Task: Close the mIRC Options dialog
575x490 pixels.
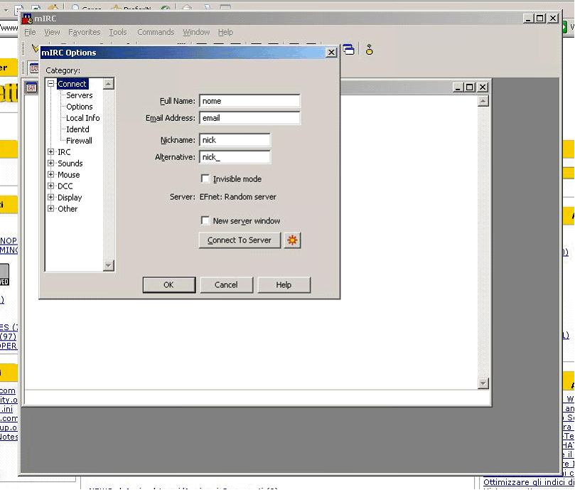Action: [331, 53]
